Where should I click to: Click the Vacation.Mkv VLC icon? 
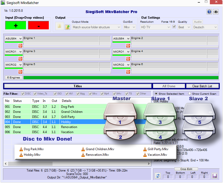[145, 155]
